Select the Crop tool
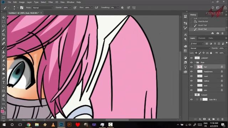Screen dimensions: 228x128 click(4, 35)
